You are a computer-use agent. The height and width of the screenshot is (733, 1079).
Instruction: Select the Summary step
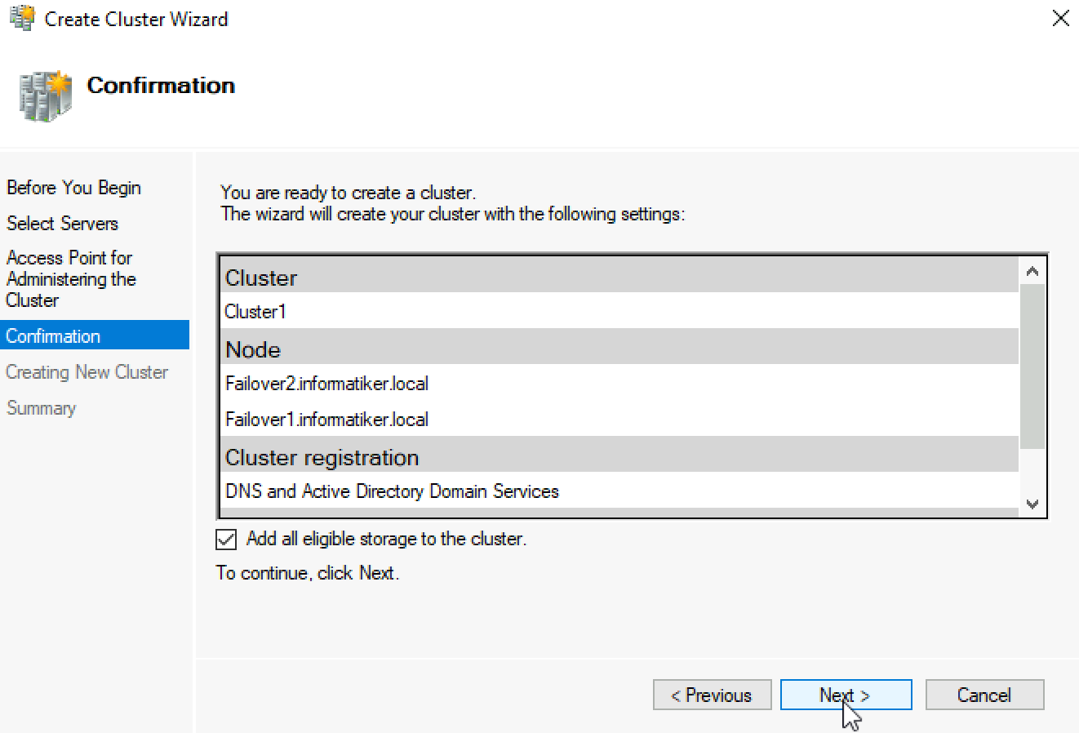click(x=41, y=408)
